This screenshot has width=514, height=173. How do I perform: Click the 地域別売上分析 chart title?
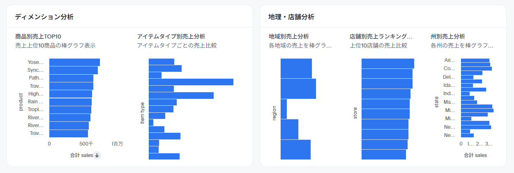288,36
